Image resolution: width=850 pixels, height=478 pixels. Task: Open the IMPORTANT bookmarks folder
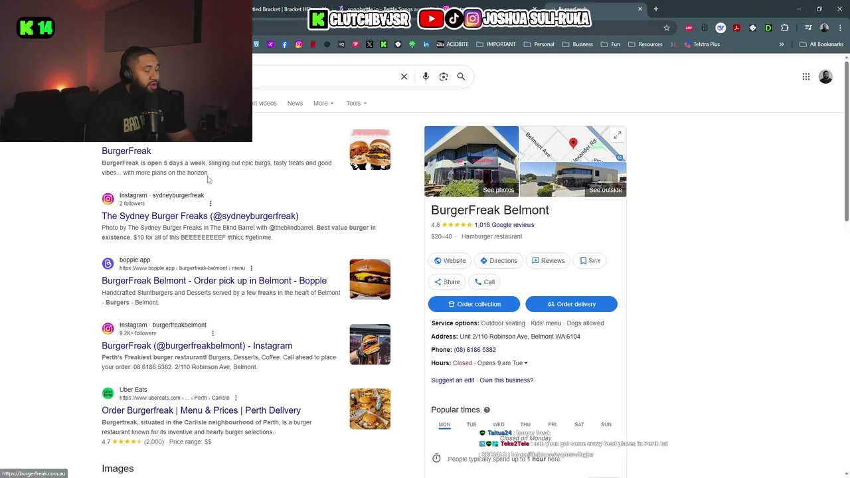[495, 44]
